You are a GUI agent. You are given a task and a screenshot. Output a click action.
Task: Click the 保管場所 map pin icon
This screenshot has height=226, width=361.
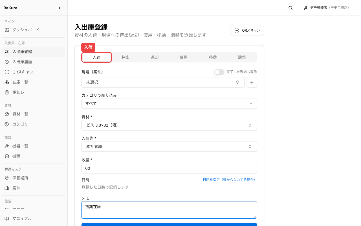[x=7, y=178]
